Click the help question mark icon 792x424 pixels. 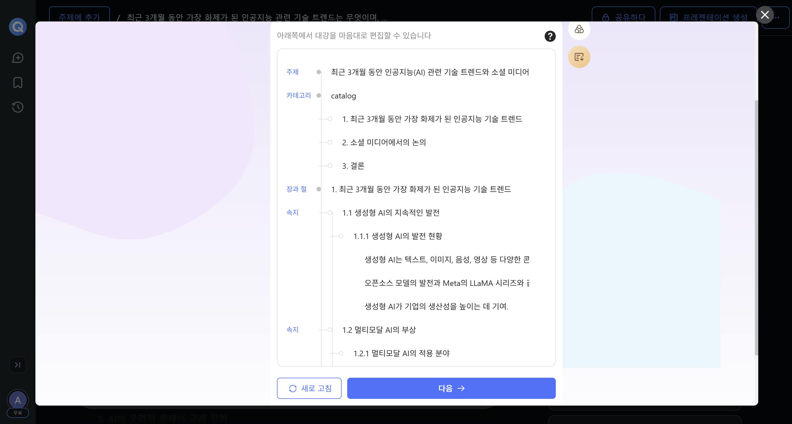[x=550, y=36]
